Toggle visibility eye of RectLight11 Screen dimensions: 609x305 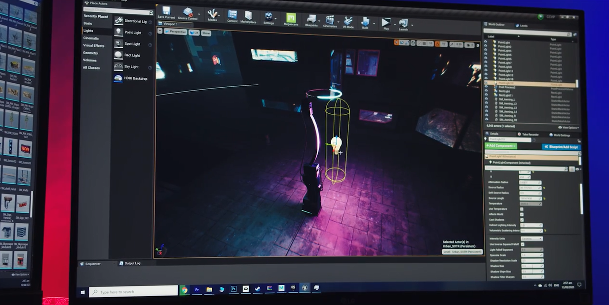coord(486,96)
